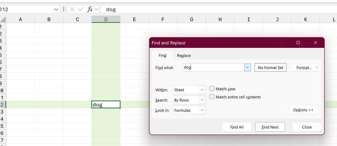Image resolution: width=337 pixels, height=146 pixels.
Task: Click the formula bar cancel X icon
Action: (72, 9)
